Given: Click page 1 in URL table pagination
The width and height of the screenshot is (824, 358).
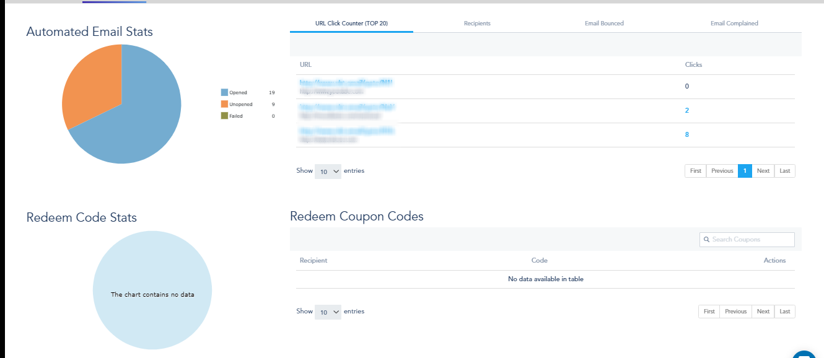Looking at the screenshot, I should point(745,171).
